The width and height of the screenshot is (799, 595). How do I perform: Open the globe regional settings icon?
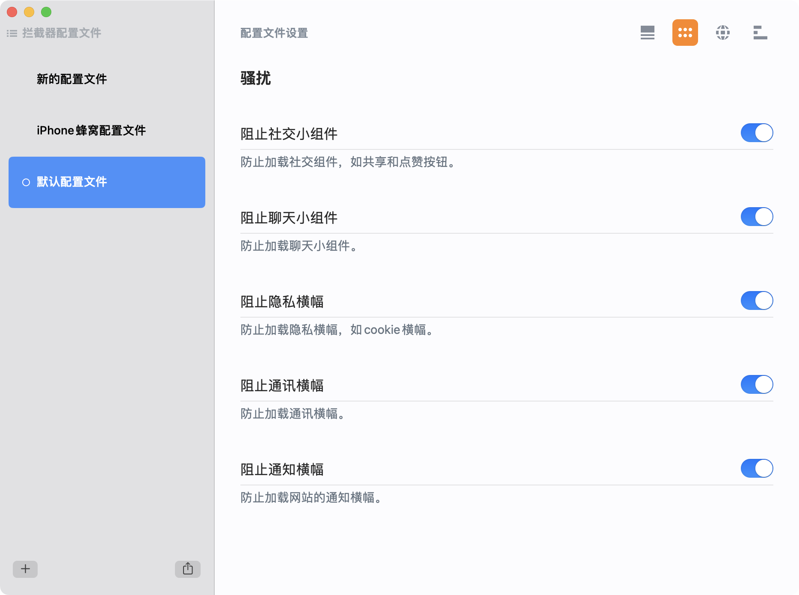pos(722,33)
